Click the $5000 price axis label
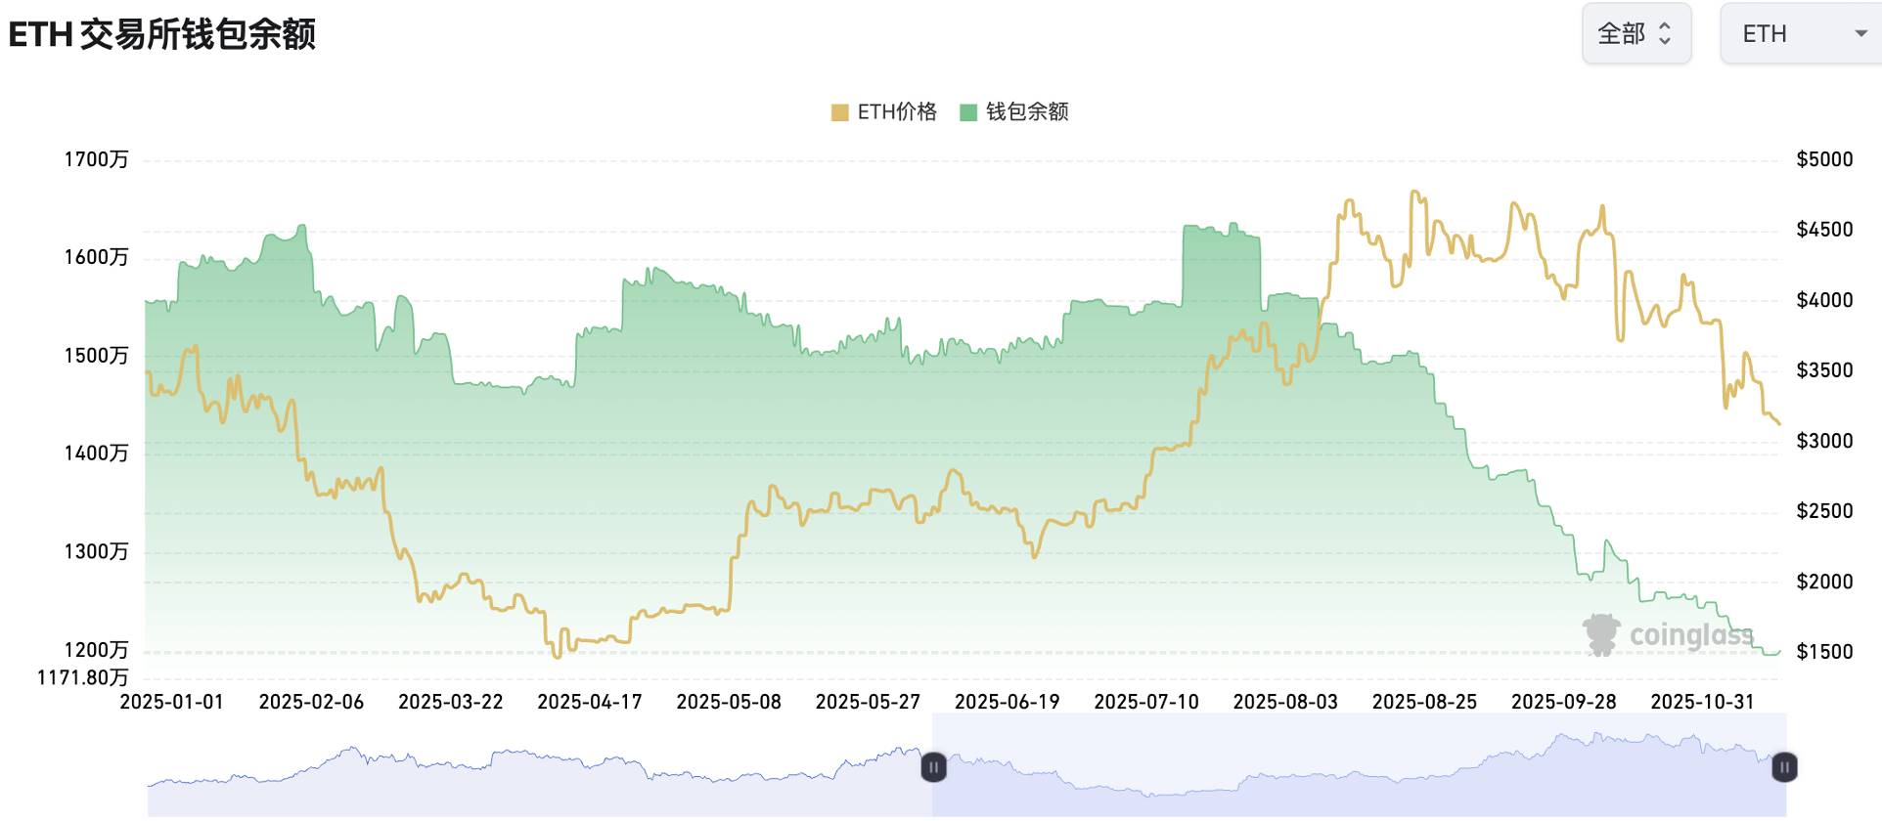This screenshot has width=1882, height=821. point(1825,158)
